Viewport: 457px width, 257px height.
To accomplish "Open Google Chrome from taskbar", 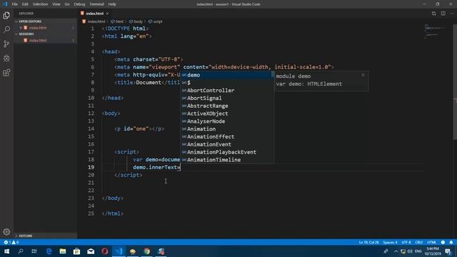I will [x=146, y=251].
